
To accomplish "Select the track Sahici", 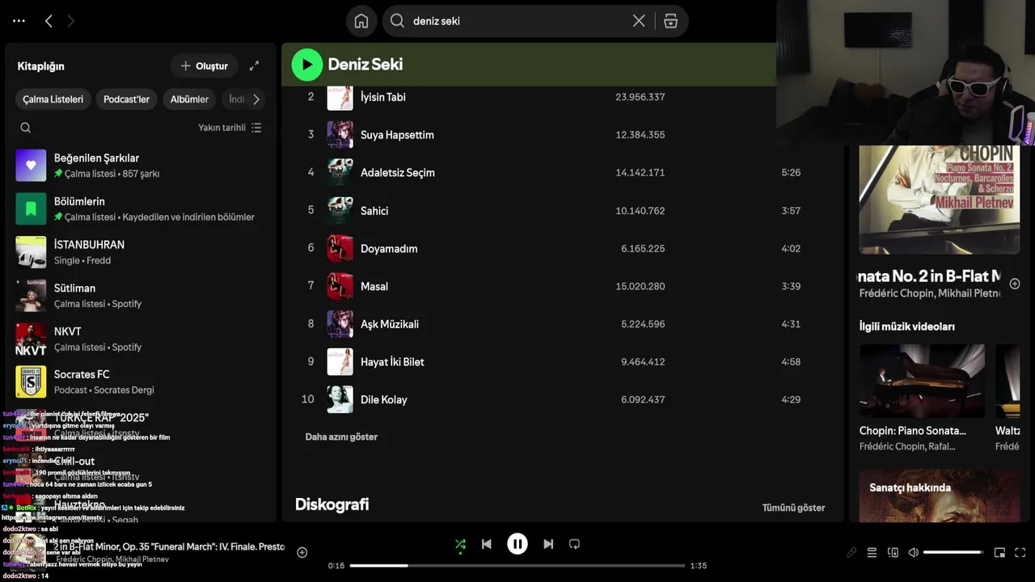I will click(374, 211).
